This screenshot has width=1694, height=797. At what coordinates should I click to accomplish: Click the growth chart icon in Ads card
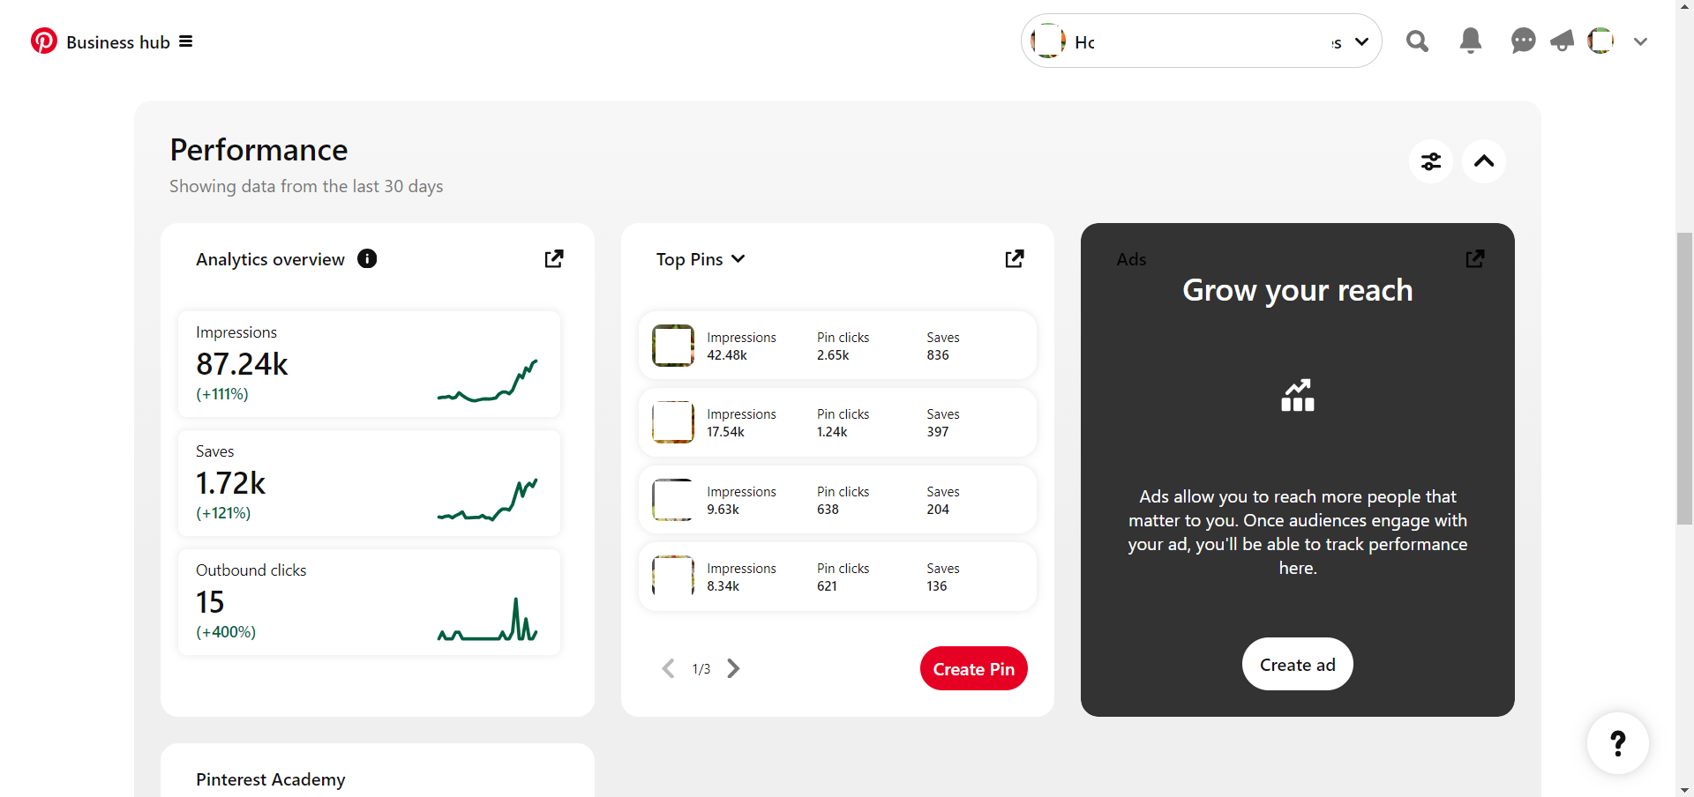[x=1298, y=396]
